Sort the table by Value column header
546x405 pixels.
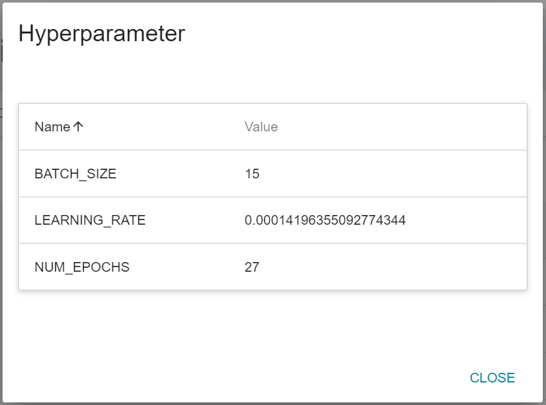click(261, 127)
